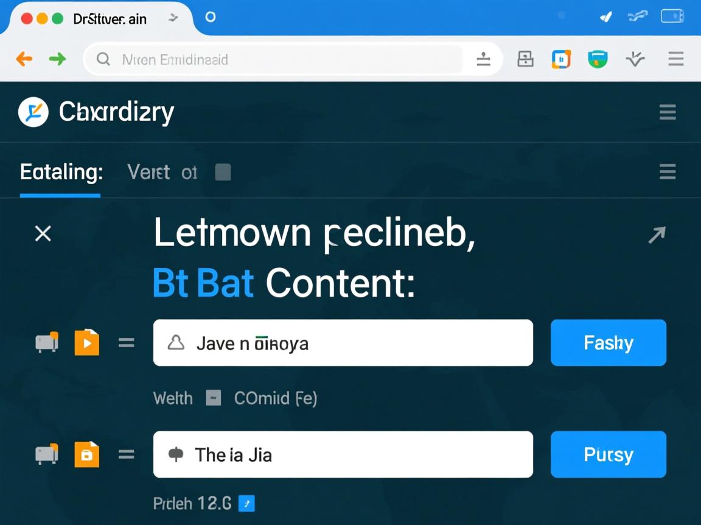Screen dimensions: 701x525
Task: Click the Chardizry logo icon
Action: click(33, 112)
